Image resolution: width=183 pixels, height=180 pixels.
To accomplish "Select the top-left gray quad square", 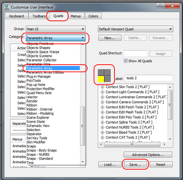I will click(101, 72).
